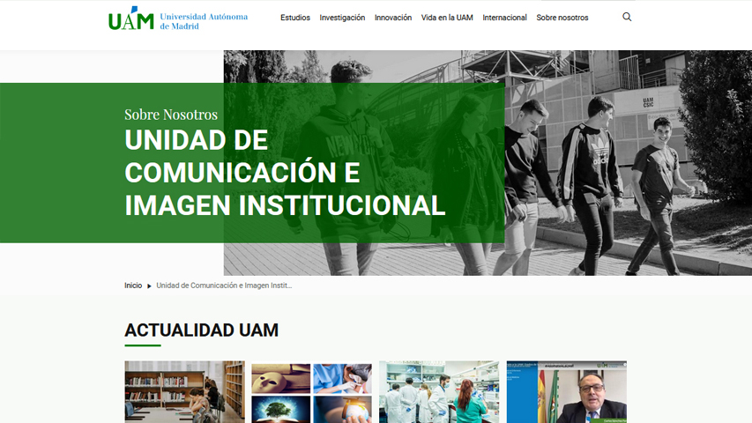The image size is (752, 423).
Task: Go to Inicio breadcrumb link
Action: tap(133, 286)
